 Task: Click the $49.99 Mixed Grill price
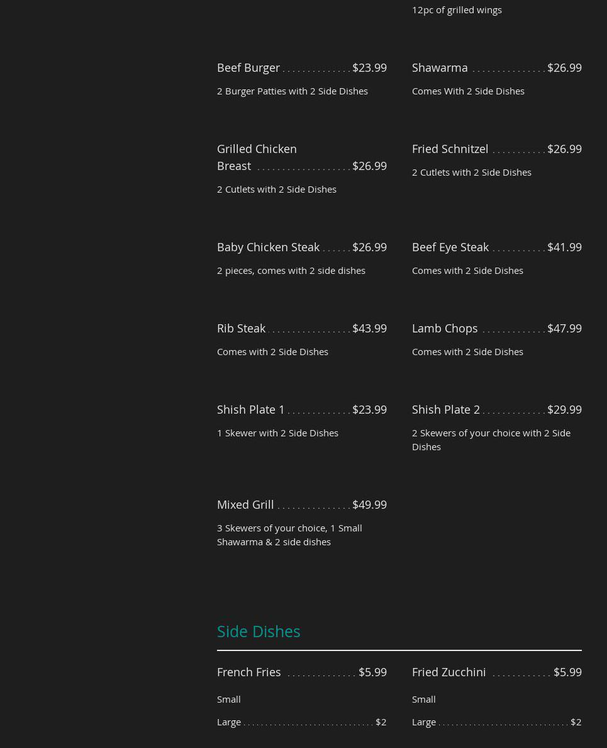pos(369,504)
